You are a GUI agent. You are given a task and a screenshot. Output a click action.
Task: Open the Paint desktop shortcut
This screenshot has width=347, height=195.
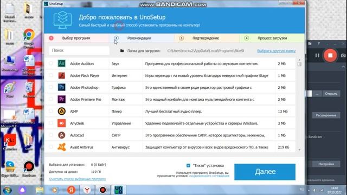pyautogui.click(x=10, y=89)
